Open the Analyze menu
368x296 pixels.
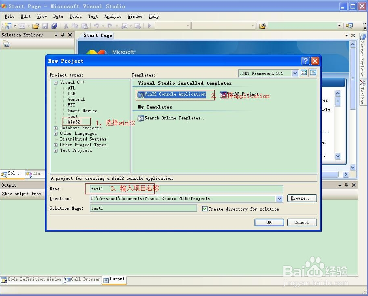113,17
